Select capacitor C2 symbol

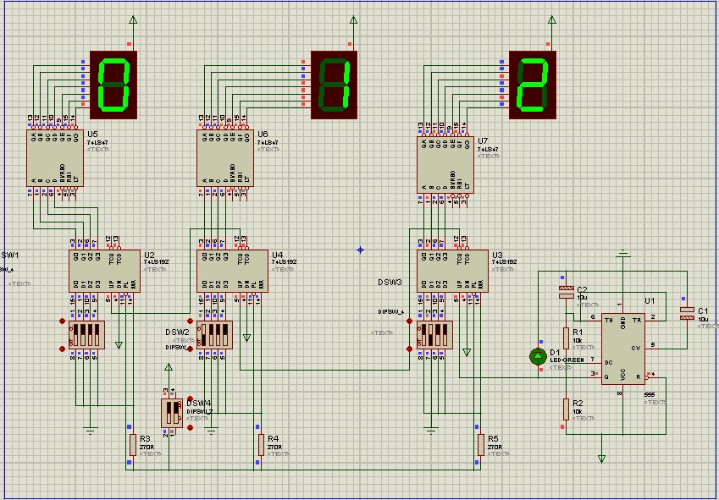click(x=567, y=292)
